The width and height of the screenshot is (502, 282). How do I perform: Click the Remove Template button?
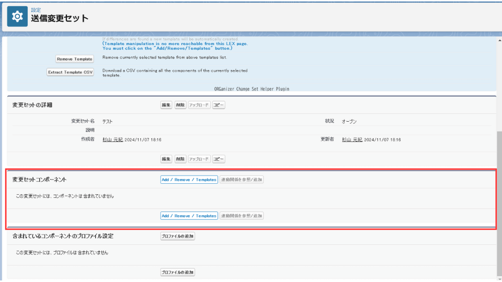(74, 59)
